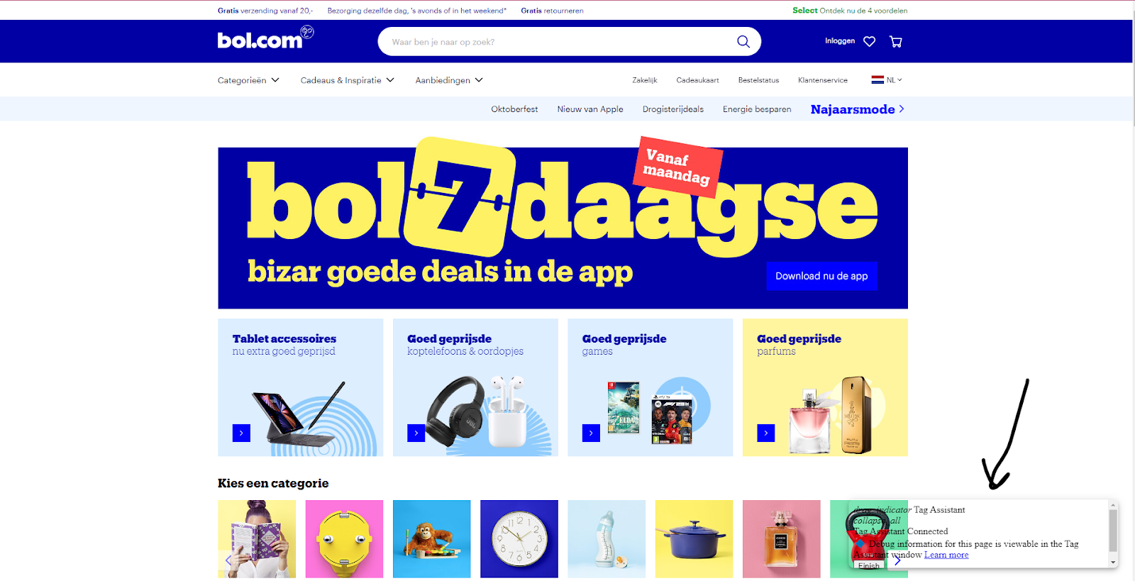This screenshot has height=581, width=1135.
Task: Open the Klantenservice menu item
Action: click(x=823, y=80)
